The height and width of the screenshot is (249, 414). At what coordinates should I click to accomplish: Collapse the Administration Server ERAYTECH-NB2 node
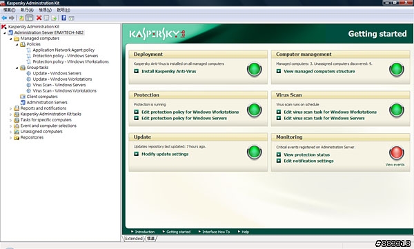tap(5, 33)
